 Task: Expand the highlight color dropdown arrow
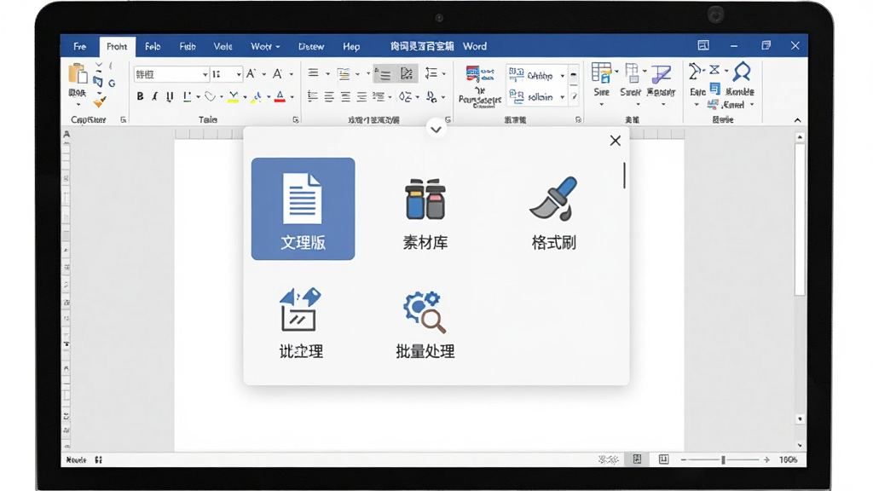(x=245, y=97)
